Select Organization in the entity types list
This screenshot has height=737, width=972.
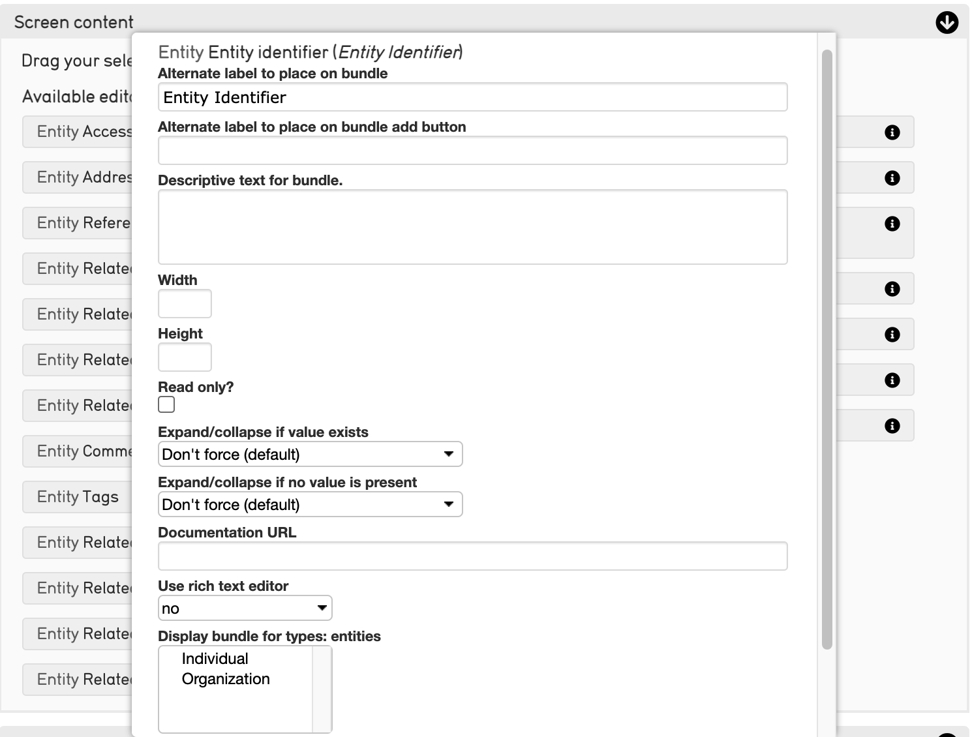(x=226, y=679)
